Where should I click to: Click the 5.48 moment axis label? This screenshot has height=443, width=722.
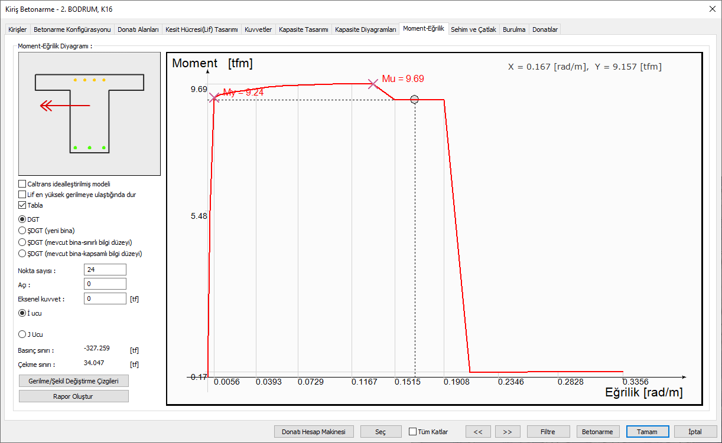pos(199,216)
